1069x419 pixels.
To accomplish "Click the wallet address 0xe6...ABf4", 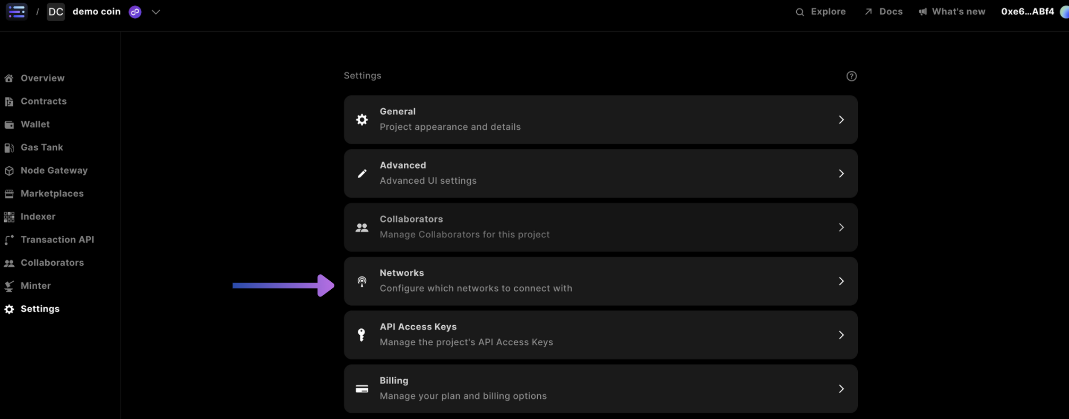I will tap(1027, 11).
